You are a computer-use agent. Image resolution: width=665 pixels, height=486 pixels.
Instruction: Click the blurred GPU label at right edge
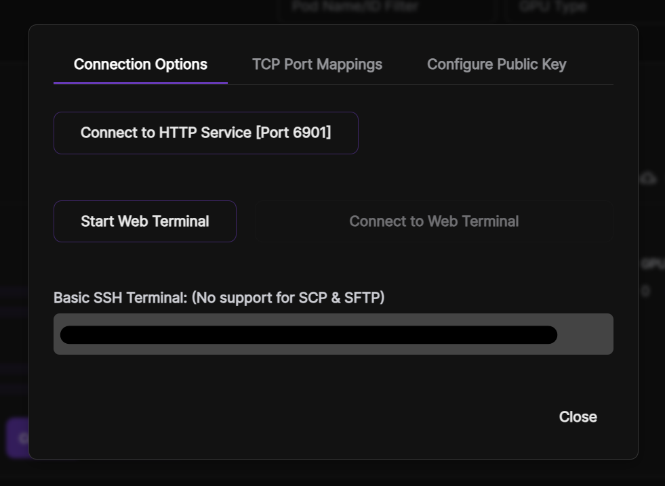[652, 265]
